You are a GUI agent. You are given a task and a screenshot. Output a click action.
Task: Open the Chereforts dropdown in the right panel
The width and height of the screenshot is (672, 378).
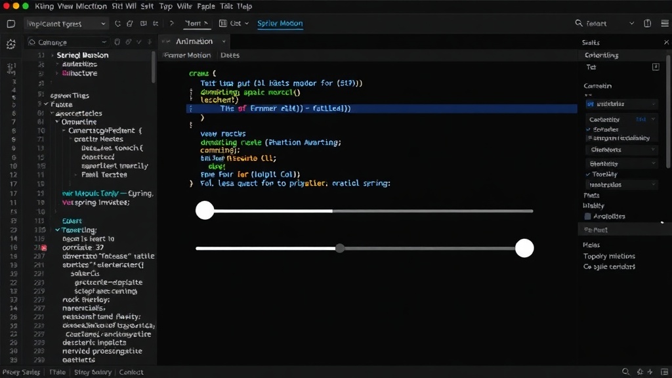621,150
